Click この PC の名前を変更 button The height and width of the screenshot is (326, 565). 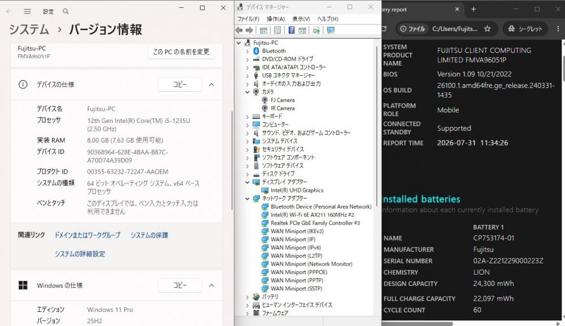(181, 52)
